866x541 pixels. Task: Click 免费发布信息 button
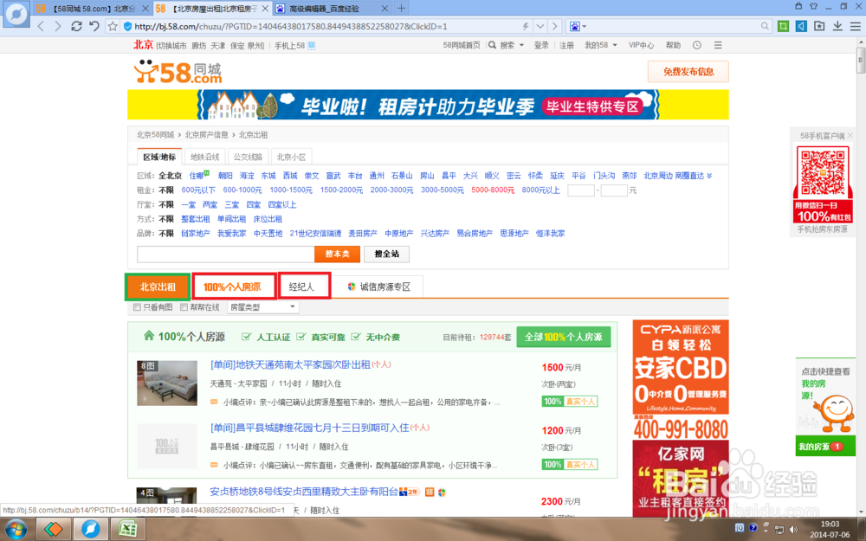click(688, 71)
